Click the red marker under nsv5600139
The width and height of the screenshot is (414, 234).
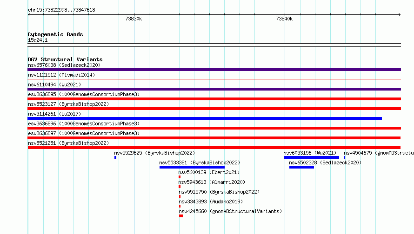pos(180,177)
